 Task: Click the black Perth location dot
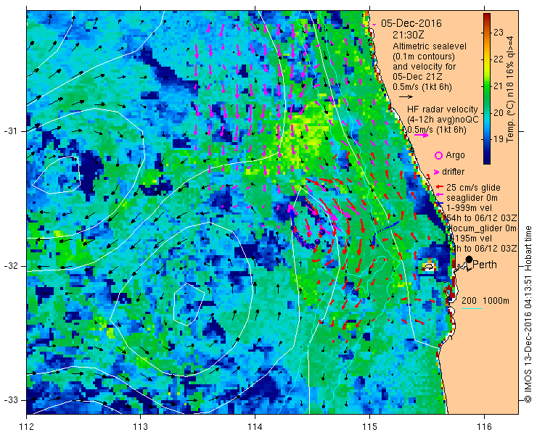click(x=470, y=260)
